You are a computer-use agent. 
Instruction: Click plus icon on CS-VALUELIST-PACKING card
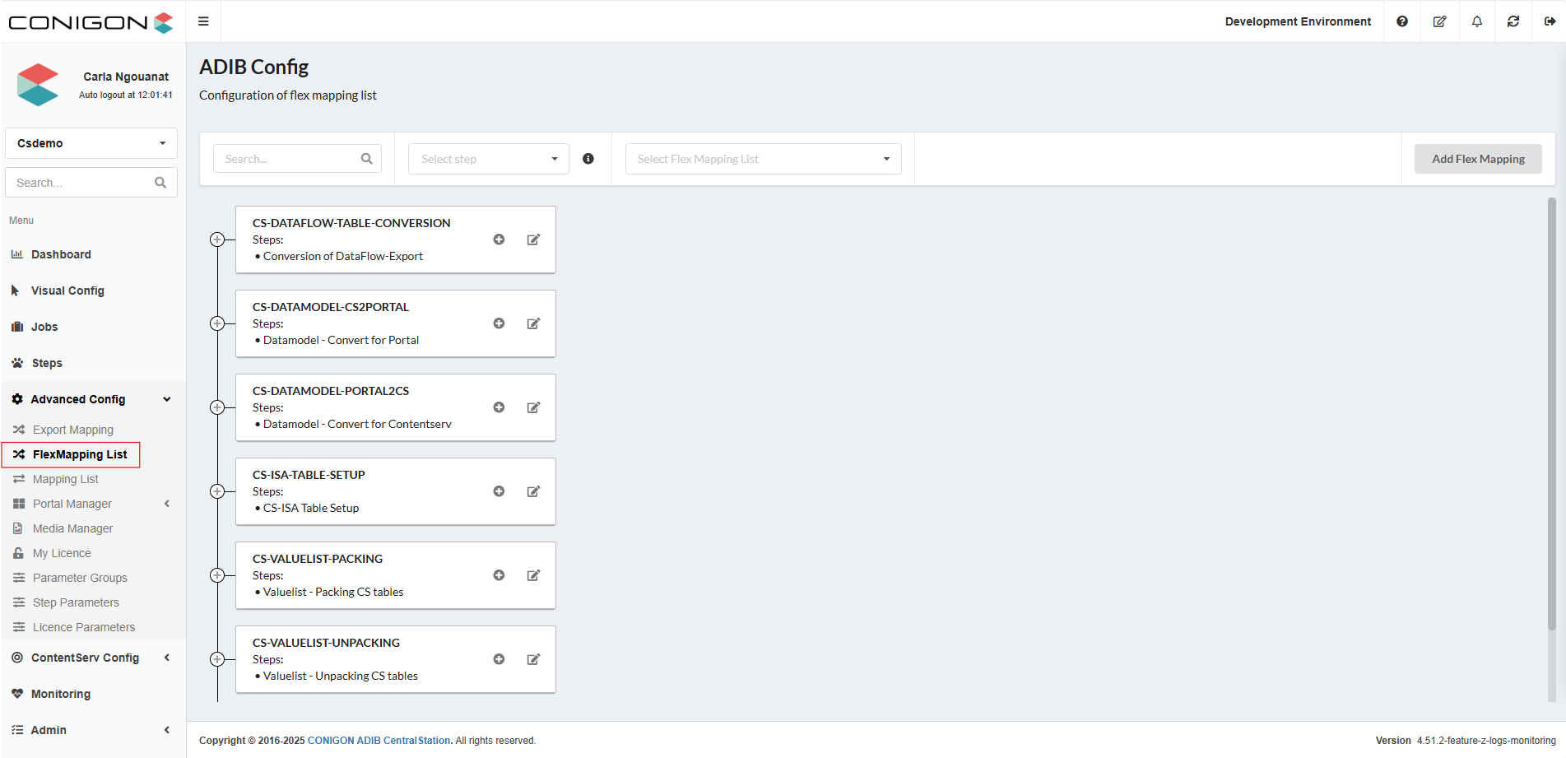(x=499, y=575)
